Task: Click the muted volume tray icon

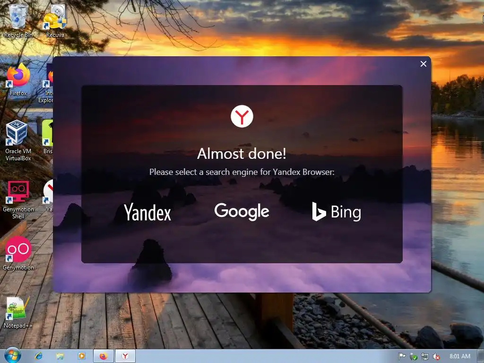Action: tap(436, 356)
